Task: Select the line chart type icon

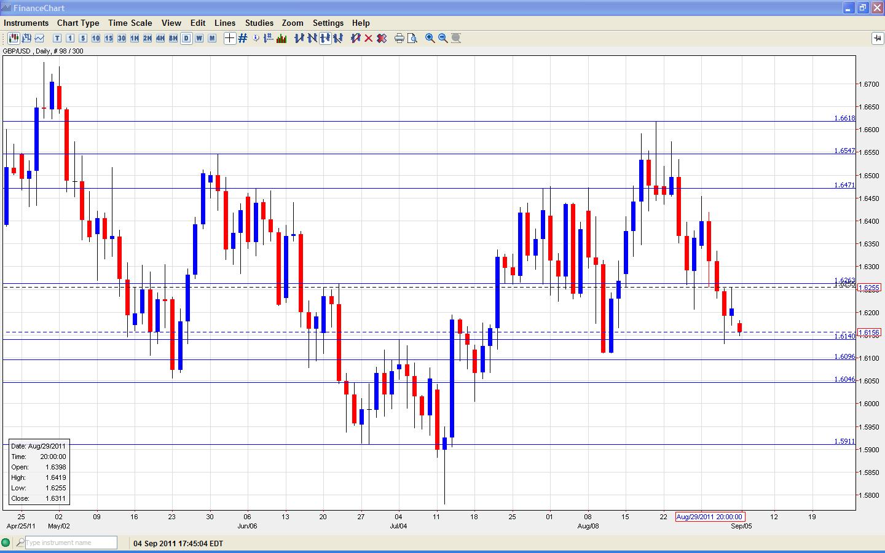Action: pos(39,38)
